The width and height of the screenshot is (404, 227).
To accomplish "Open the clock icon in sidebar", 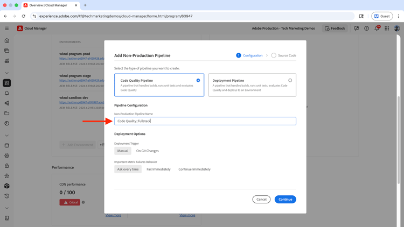I will [x=6, y=124].
